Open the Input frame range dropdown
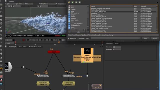Screen dimensions: 160x90 [x=10, y=43]
